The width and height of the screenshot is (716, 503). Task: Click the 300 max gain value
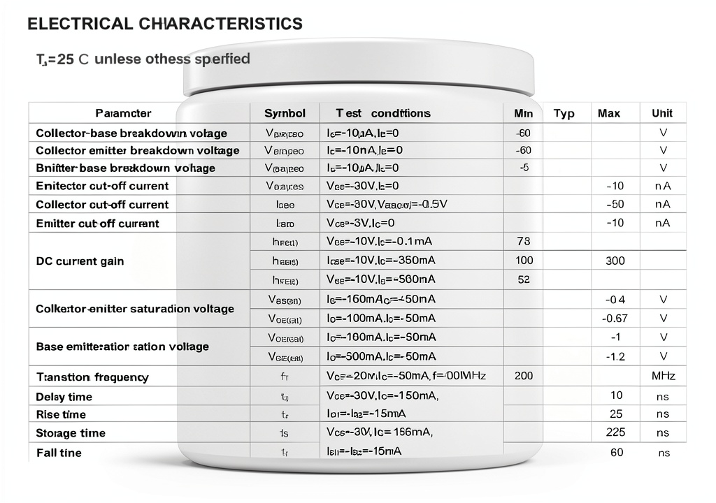[x=615, y=261]
